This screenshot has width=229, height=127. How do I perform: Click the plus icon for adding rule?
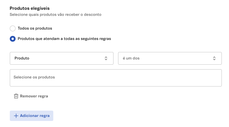16,116
